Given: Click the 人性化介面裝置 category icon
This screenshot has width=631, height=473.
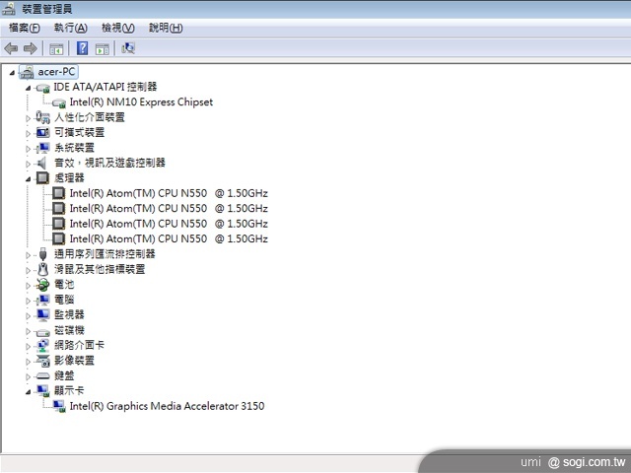Looking at the screenshot, I should tap(42, 117).
